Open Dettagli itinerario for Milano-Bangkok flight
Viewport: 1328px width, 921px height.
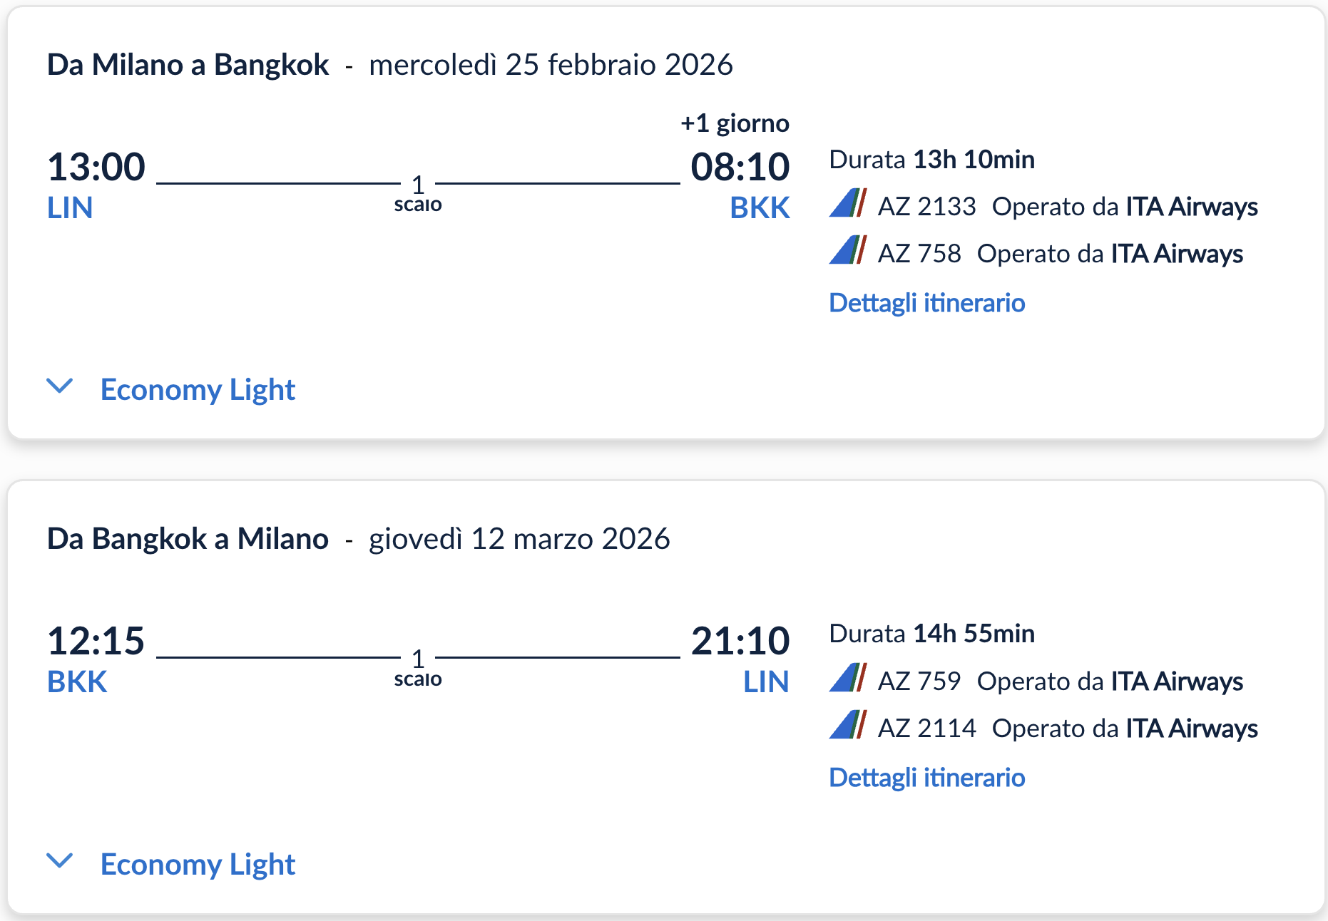(926, 302)
